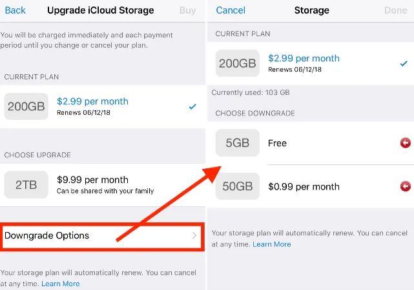Click checkmark on left 200GB current plan

pos(192,106)
